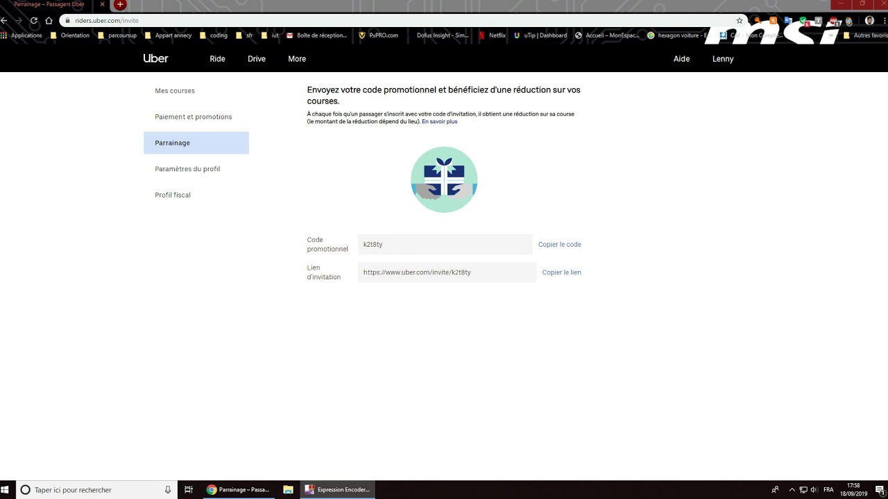The width and height of the screenshot is (888, 499).
Task: Open the Accueil MonEspace bookmark
Action: pyautogui.click(x=608, y=35)
